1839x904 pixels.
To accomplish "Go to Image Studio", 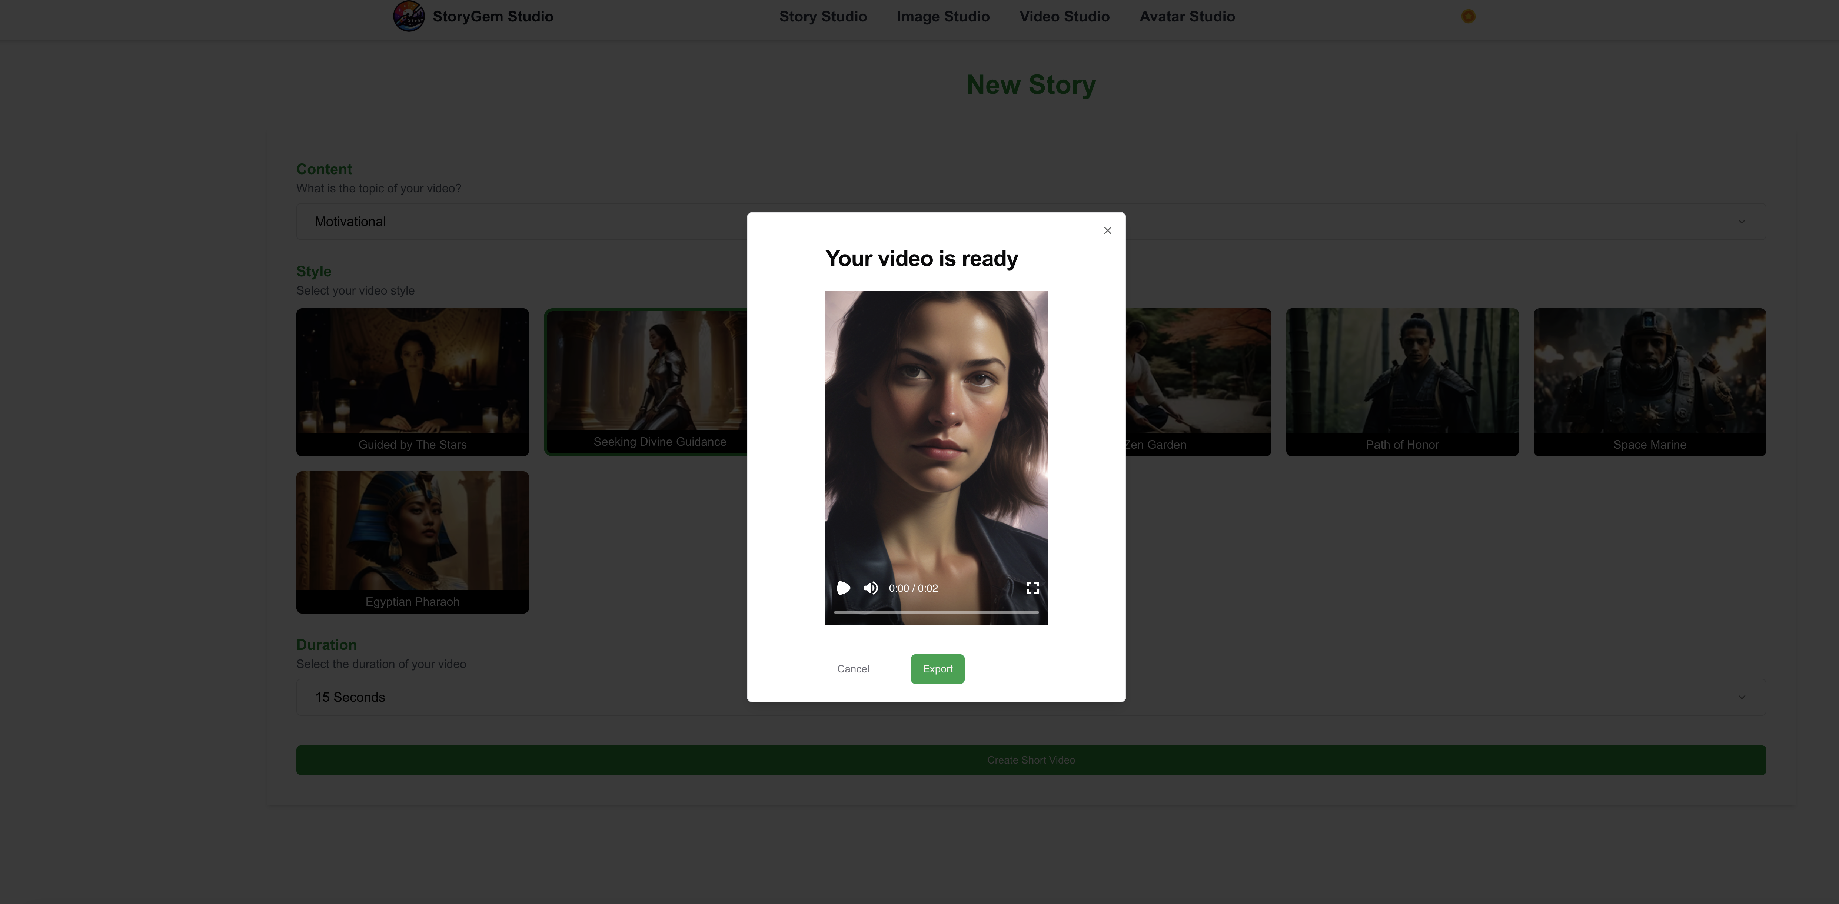I will tap(943, 16).
